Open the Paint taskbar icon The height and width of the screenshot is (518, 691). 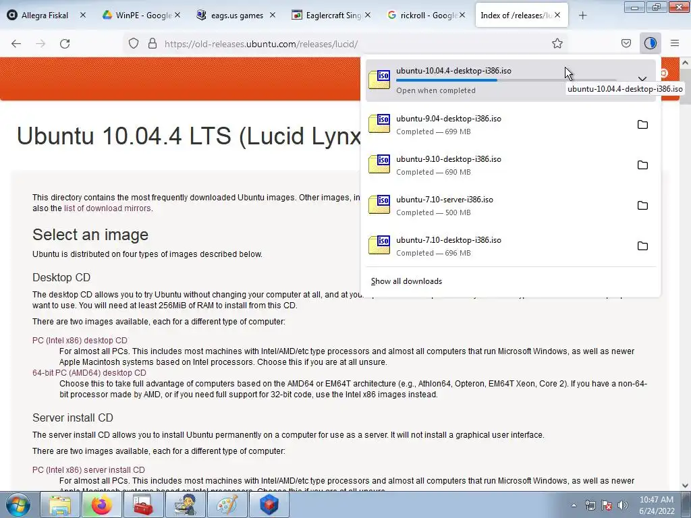pos(227,505)
